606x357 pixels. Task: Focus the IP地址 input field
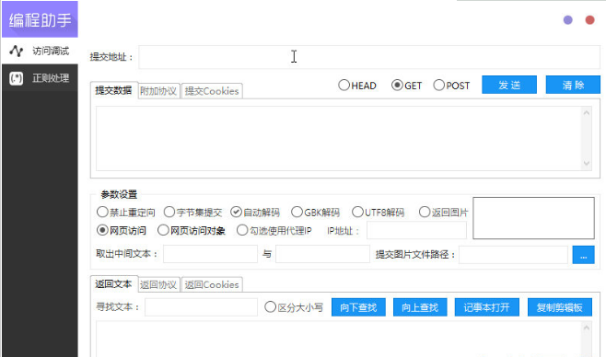pos(416,231)
